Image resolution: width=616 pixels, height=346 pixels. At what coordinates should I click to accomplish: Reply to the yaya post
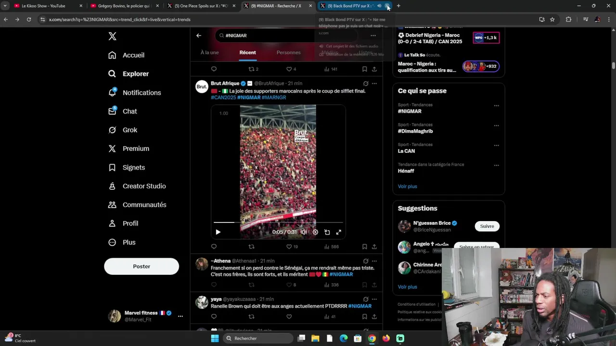pos(214,317)
